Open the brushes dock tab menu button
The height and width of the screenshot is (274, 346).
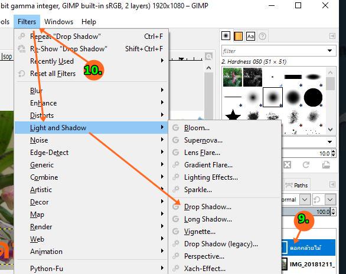(332, 36)
